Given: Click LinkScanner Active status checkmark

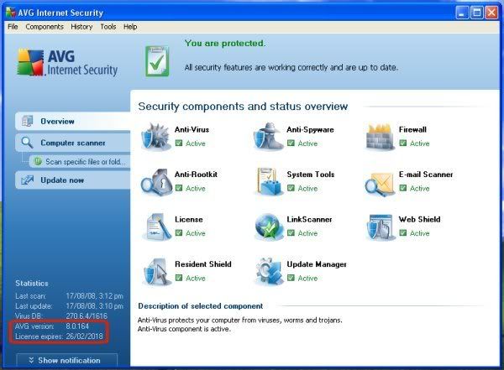Looking at the screenshot, I should click(x=291, y=233).
